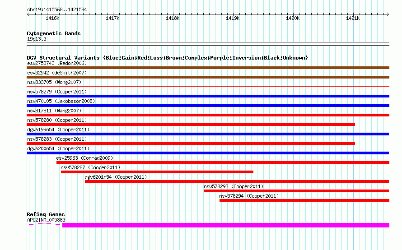Image resolution: width=402 pixels, height=250 pixels.
Task: Click the esv32942 (deSmith2007) label
Action: tap(57, 73)
